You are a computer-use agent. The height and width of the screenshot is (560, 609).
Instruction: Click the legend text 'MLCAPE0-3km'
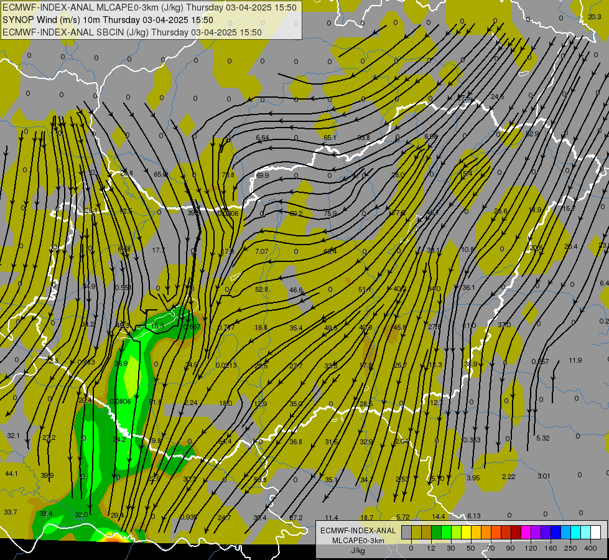(x=358, y=541)
